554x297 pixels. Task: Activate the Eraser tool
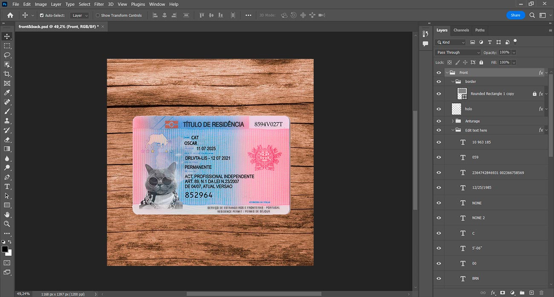click(7, 139)
